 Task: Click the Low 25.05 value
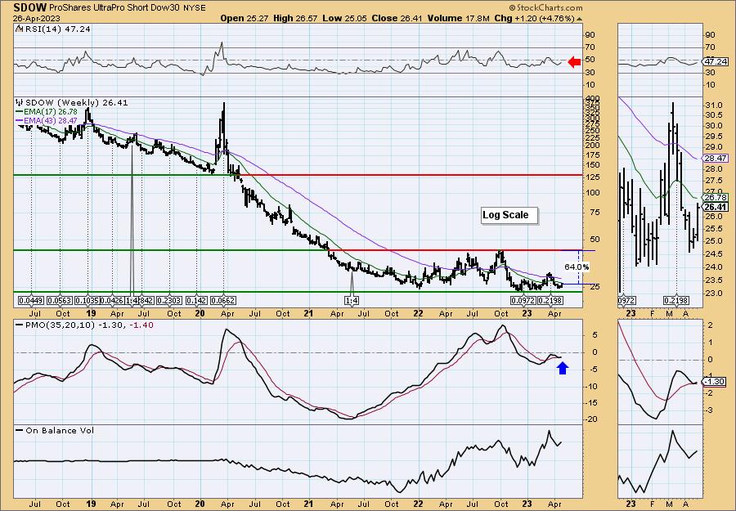[343, 18]
